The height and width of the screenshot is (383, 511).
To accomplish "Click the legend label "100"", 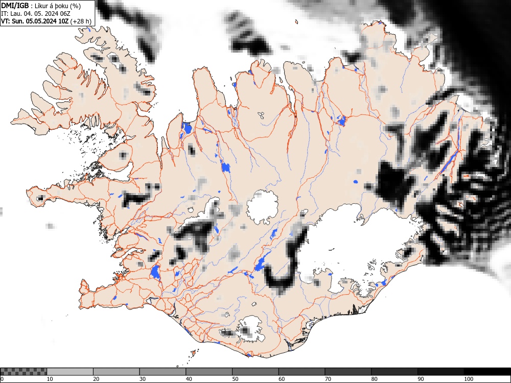I will click(468, 379).
